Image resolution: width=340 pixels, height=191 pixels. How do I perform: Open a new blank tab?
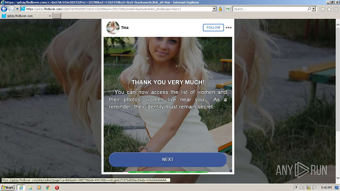click(x=57, y=16)
